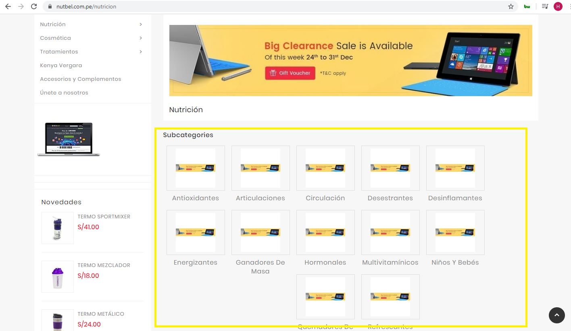Click the laptop advertisement image in sidebar
The height and width of the screenshot is (331, 571).
tap(69, 139)
